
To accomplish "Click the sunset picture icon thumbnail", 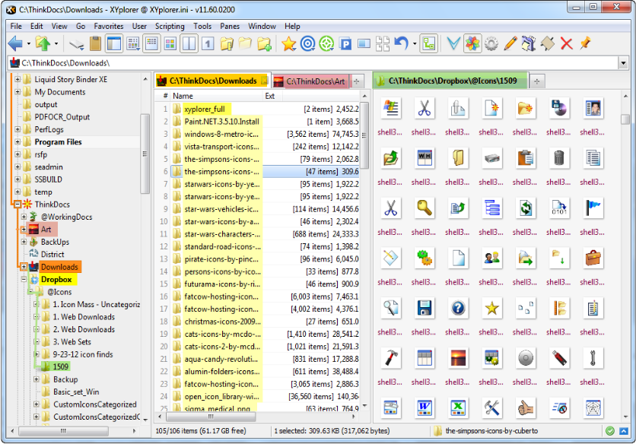I will [458, 358].
